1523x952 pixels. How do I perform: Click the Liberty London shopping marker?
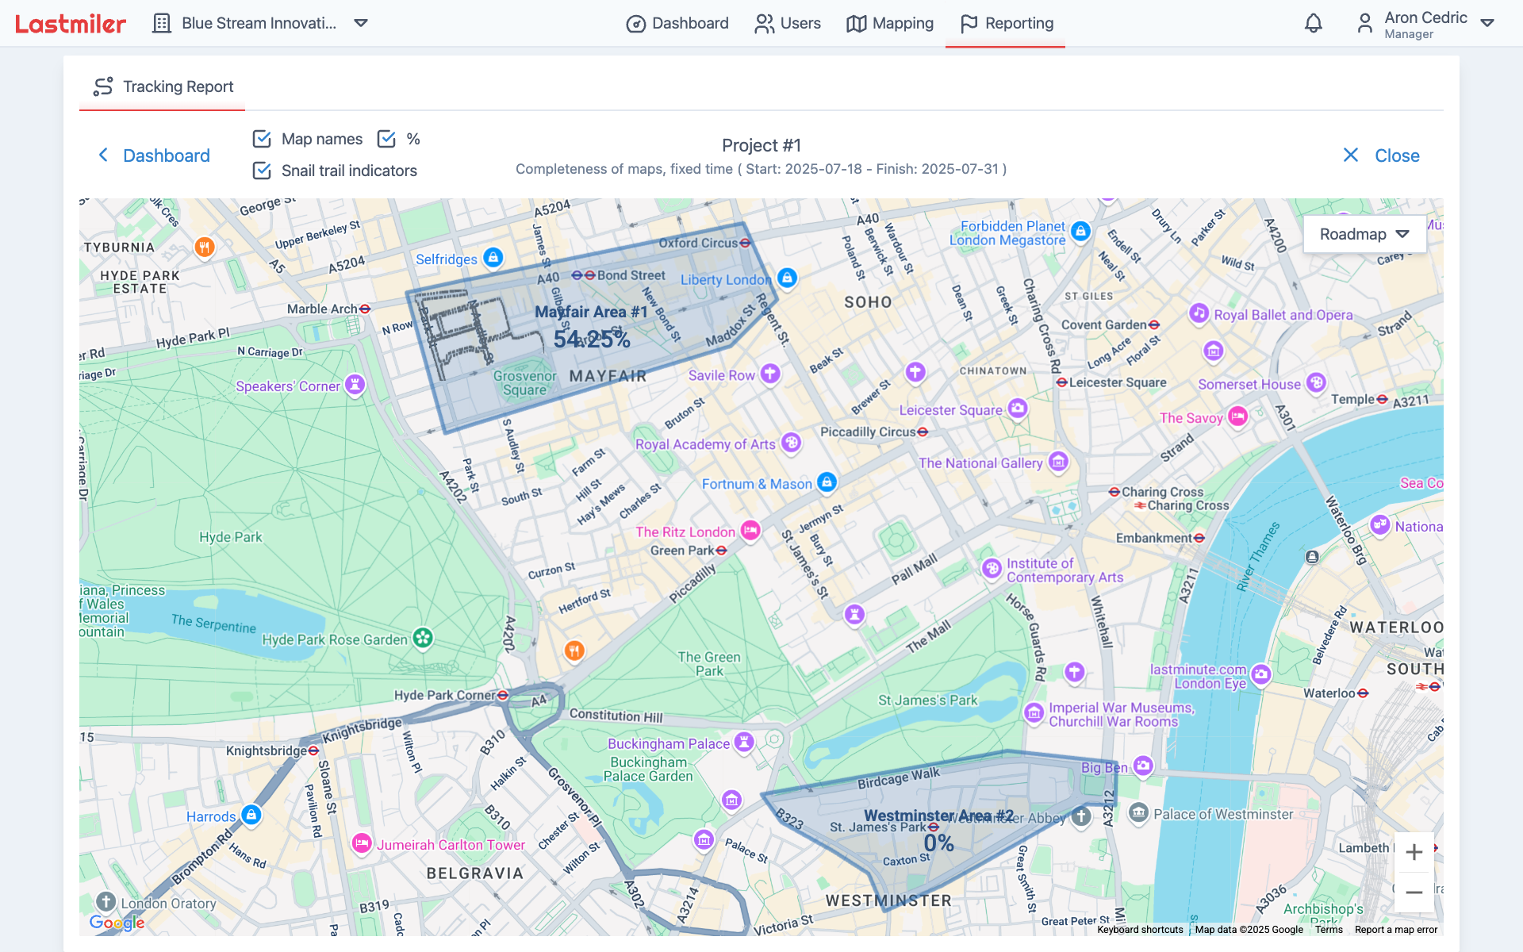pos(787,278)
